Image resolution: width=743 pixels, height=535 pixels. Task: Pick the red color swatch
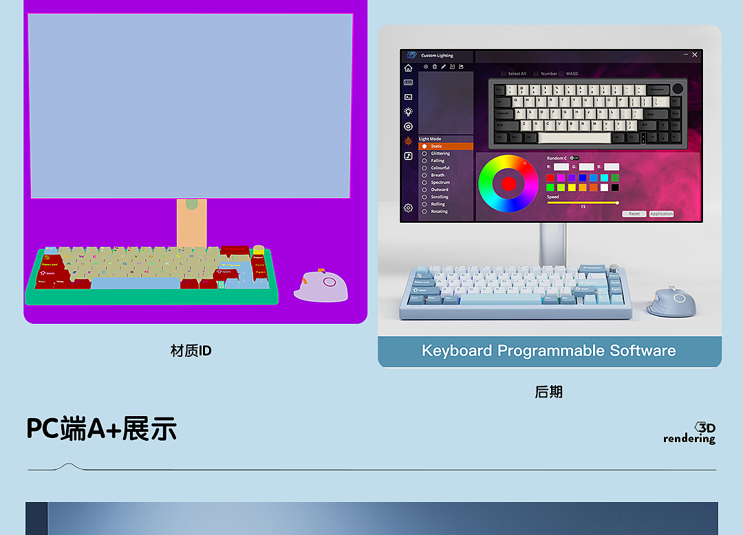pos(550,177)
